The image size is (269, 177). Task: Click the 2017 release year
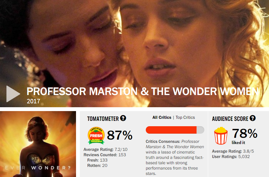coord(33,101)
